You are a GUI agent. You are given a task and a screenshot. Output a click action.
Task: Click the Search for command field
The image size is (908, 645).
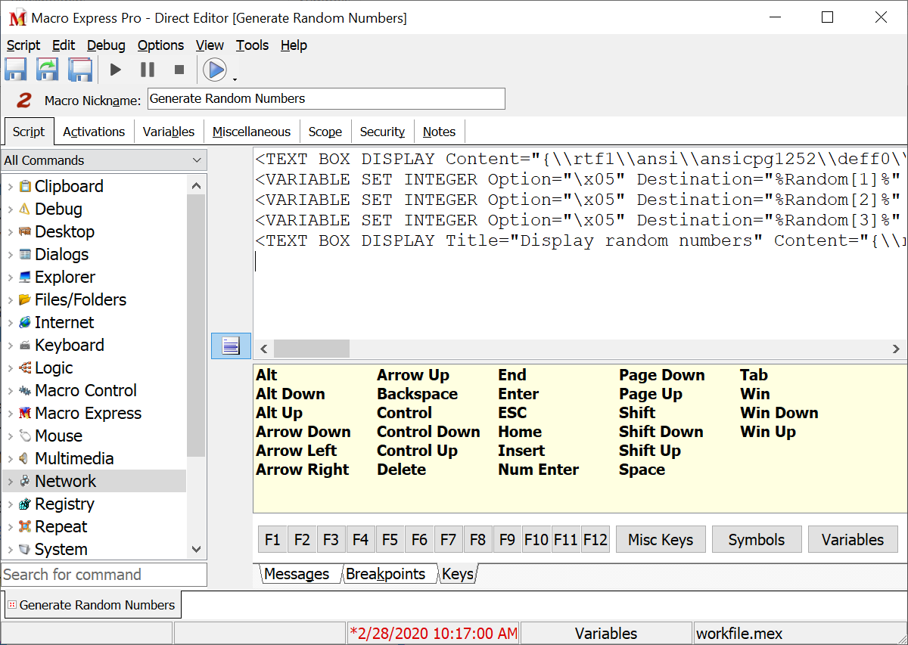pos(104,575)
